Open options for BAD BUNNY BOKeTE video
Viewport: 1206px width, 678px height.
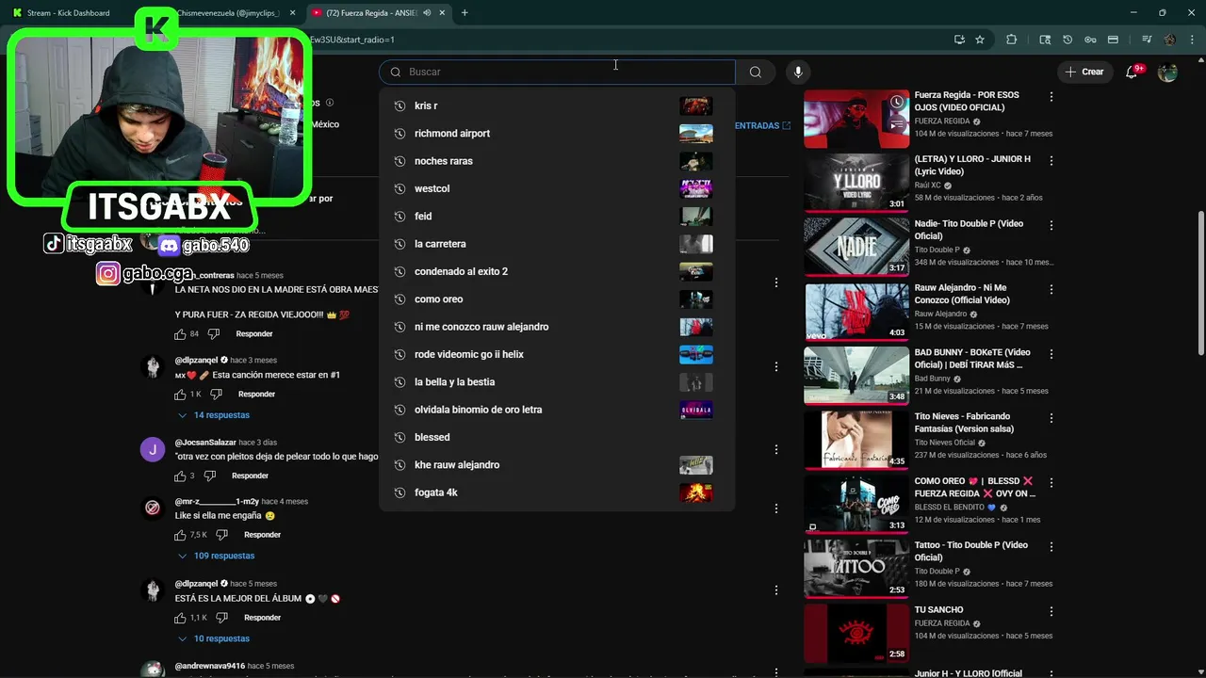[x=1051, y=354]
